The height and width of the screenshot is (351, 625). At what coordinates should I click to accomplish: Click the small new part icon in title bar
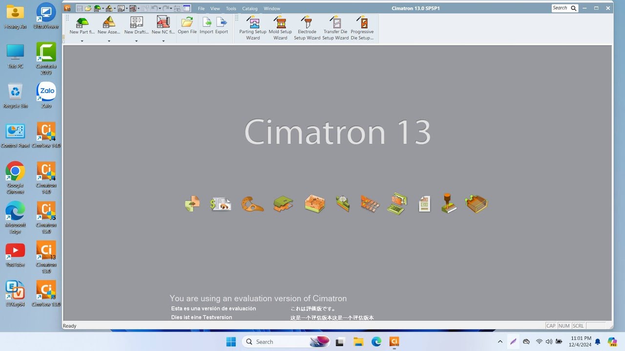coord(97,8)
